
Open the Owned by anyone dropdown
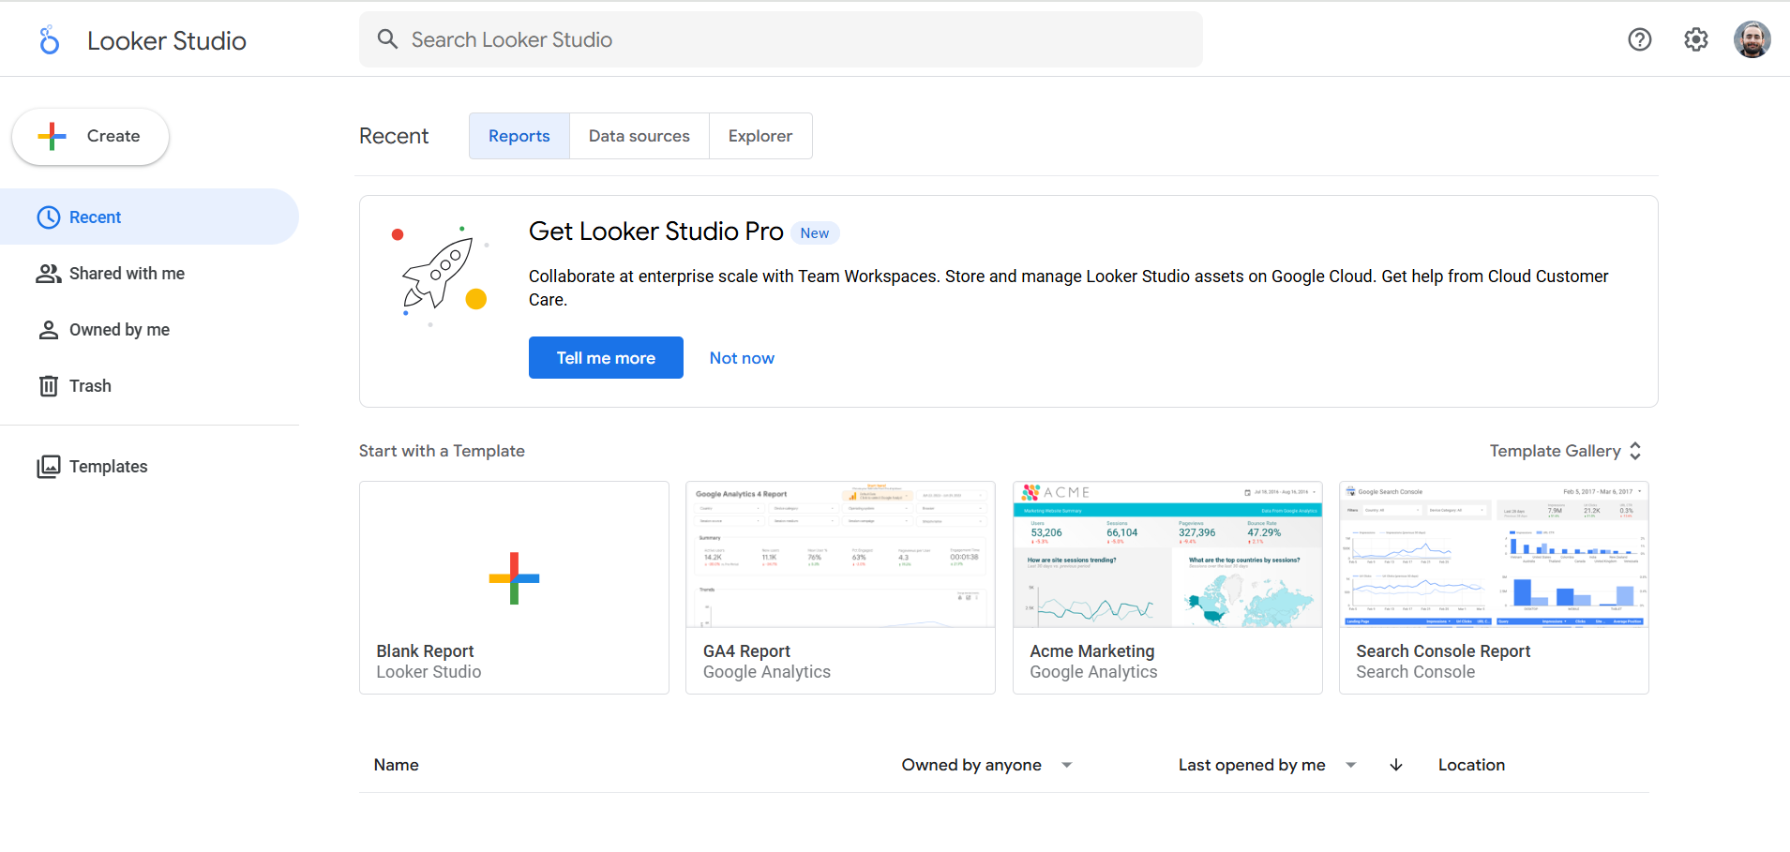[986, 765]
